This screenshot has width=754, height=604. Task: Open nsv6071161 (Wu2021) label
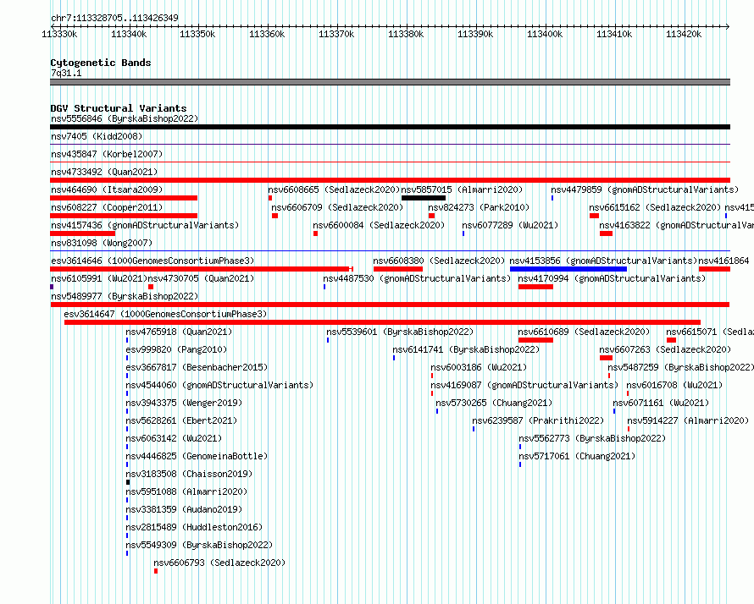pos(661,403)
